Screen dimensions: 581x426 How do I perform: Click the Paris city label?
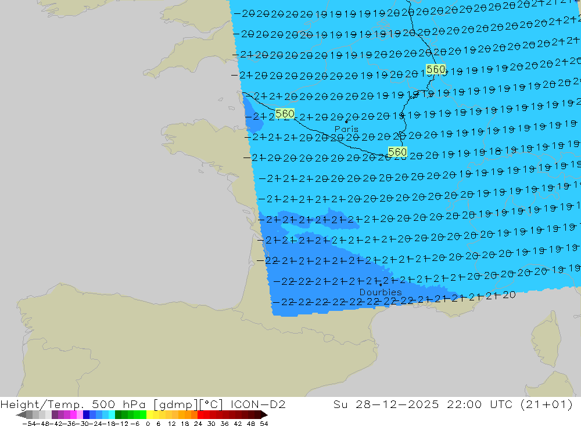346,129
